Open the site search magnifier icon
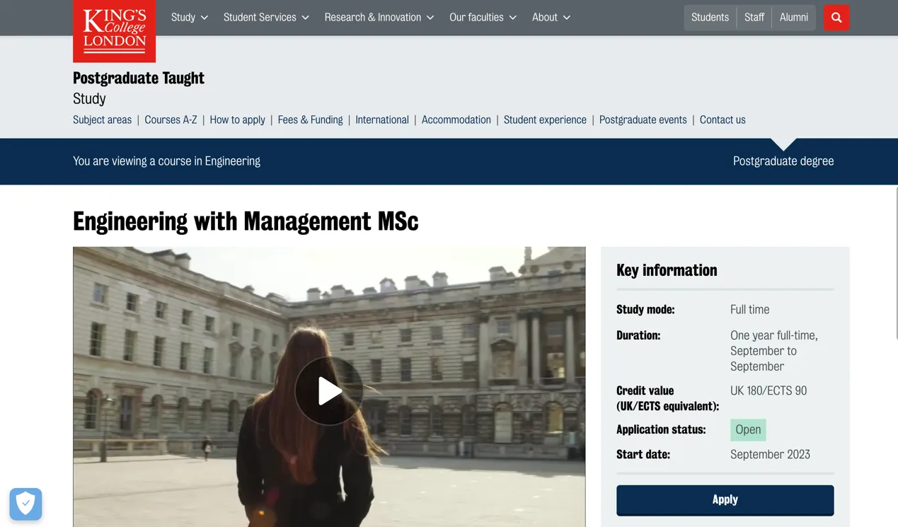 click(x=836, y=18)
